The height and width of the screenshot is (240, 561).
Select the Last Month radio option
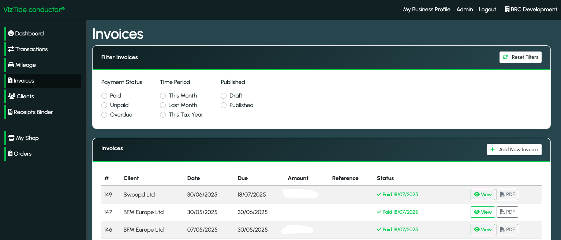coord(163,105)
